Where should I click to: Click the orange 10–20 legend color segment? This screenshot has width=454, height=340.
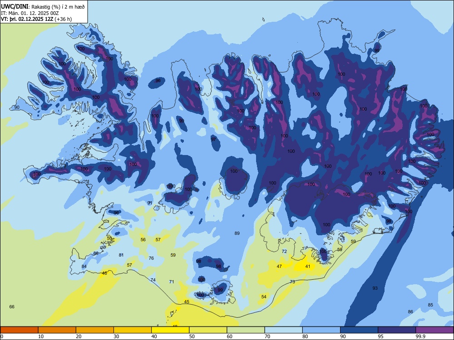click(57, 330)
